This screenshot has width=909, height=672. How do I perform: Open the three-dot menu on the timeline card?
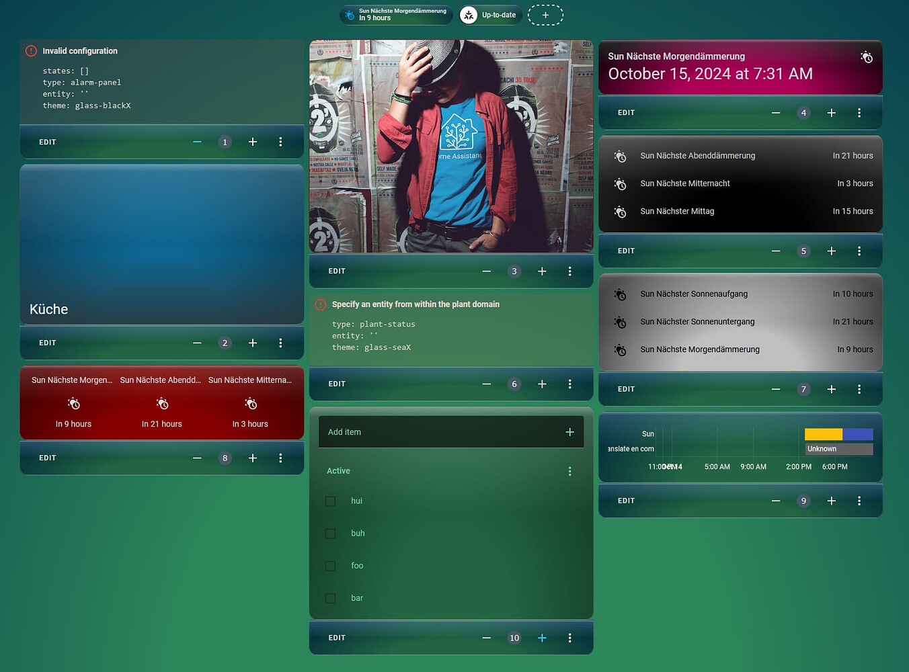(x=859, y=501)
